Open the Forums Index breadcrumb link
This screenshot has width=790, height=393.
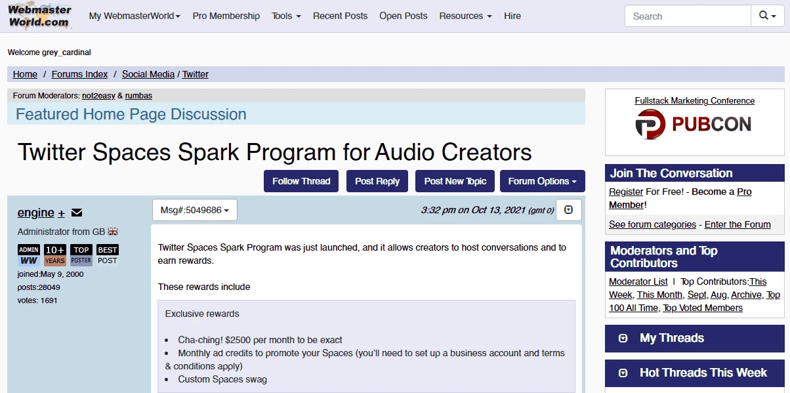click(x=79, y=74)
